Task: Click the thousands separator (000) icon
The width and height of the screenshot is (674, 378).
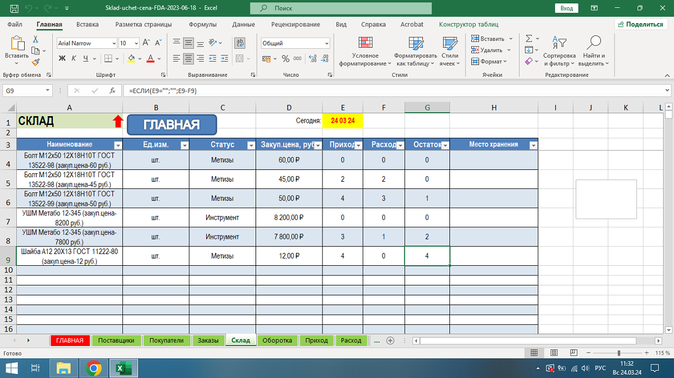Action: (297, 58)
